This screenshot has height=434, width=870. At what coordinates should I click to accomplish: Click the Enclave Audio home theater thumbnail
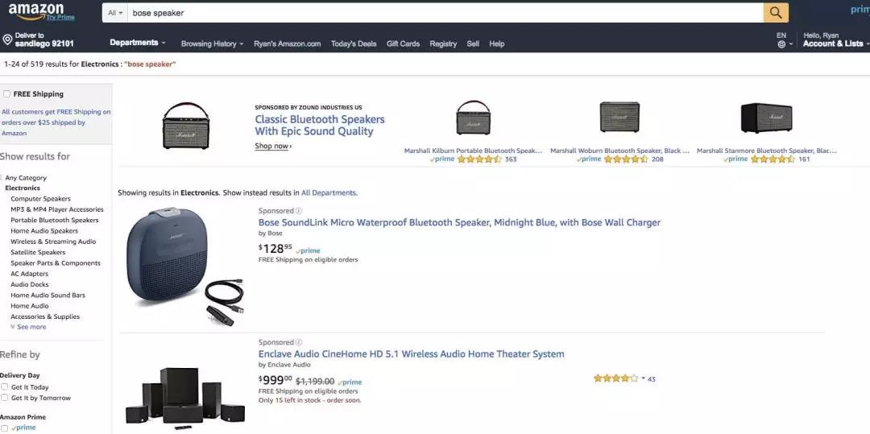point(184,398)
